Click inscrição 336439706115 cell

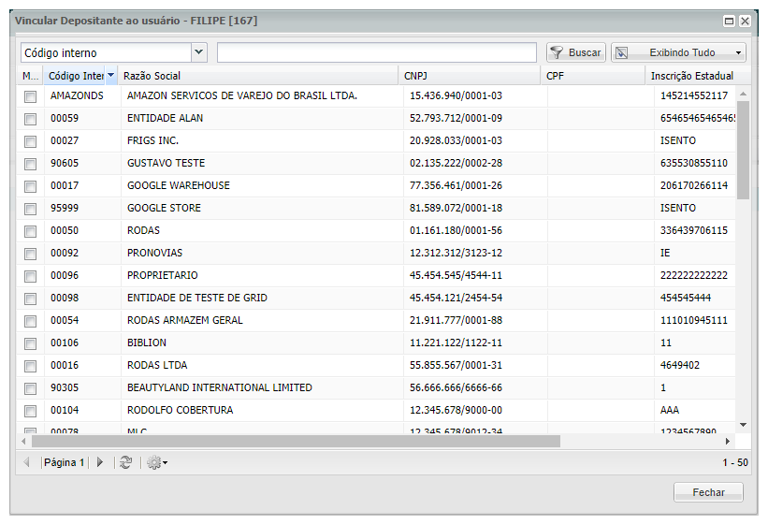pyautogui.click(x=694, y=230)
